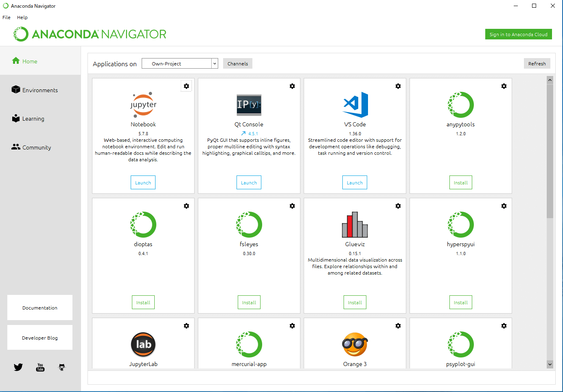Install hyperspyui

(x=461, y=302)
